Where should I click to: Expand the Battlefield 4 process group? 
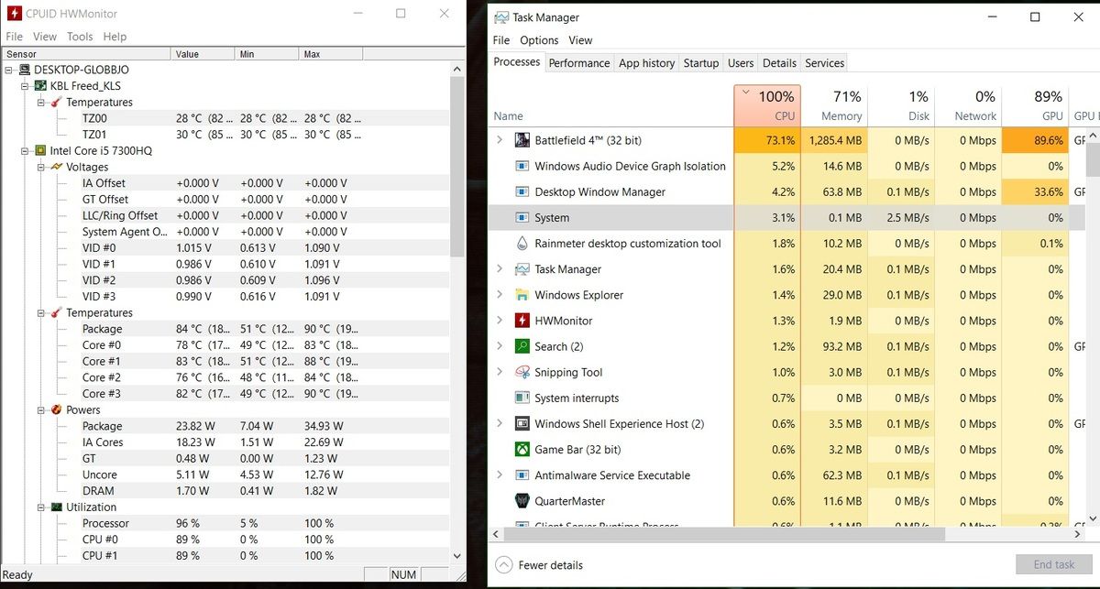(500, 140)
